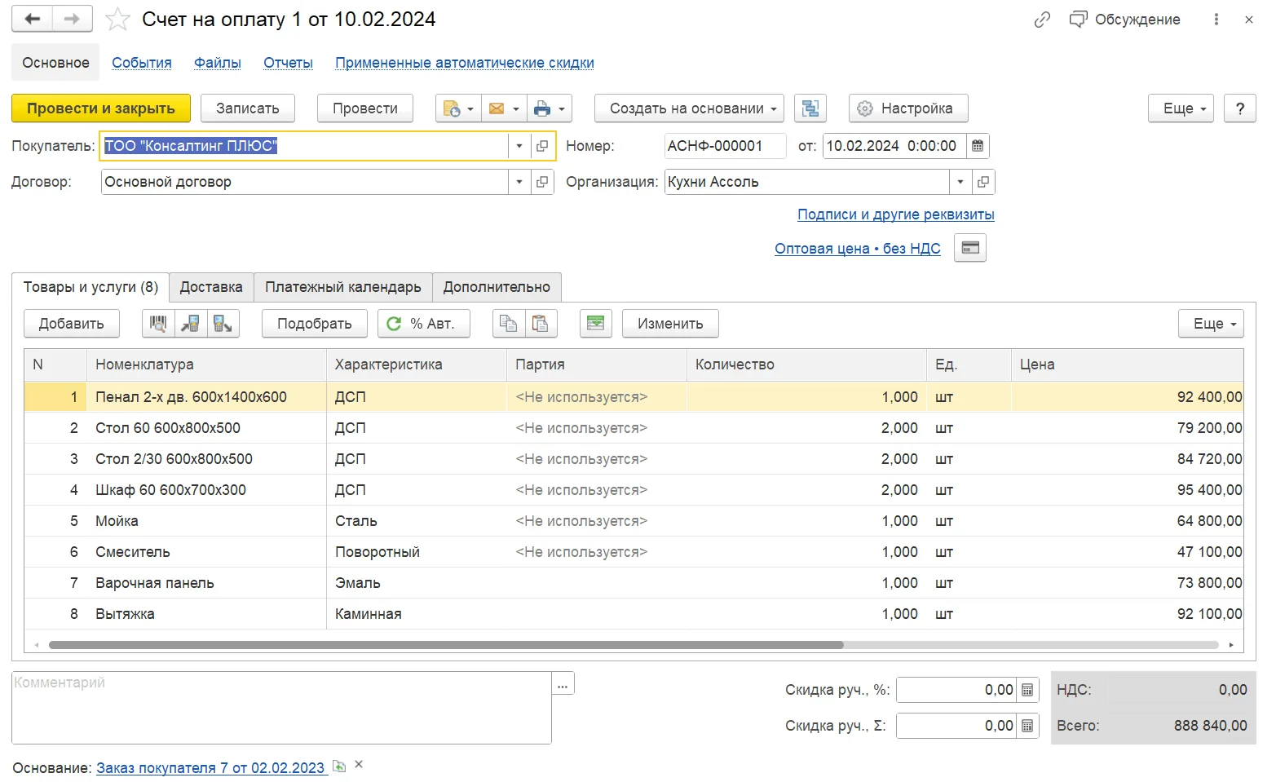Click the horizontal scrollbar of the goods table
1276x782 pixels.
(x=446, y=645)
